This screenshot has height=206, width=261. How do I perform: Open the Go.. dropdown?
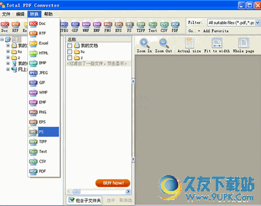[194, 31]
